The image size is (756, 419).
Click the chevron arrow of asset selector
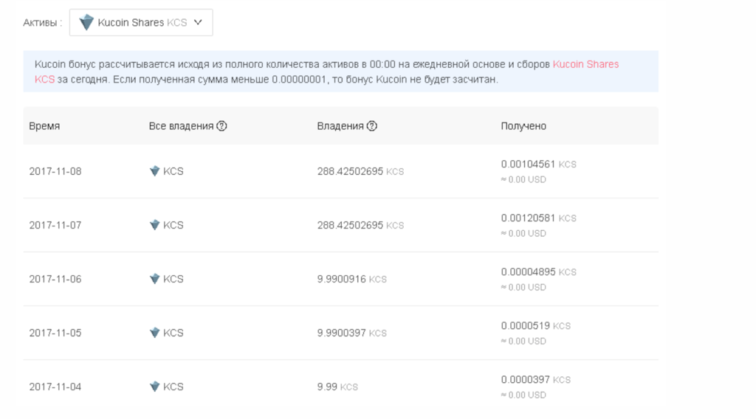tap(198, 22)
